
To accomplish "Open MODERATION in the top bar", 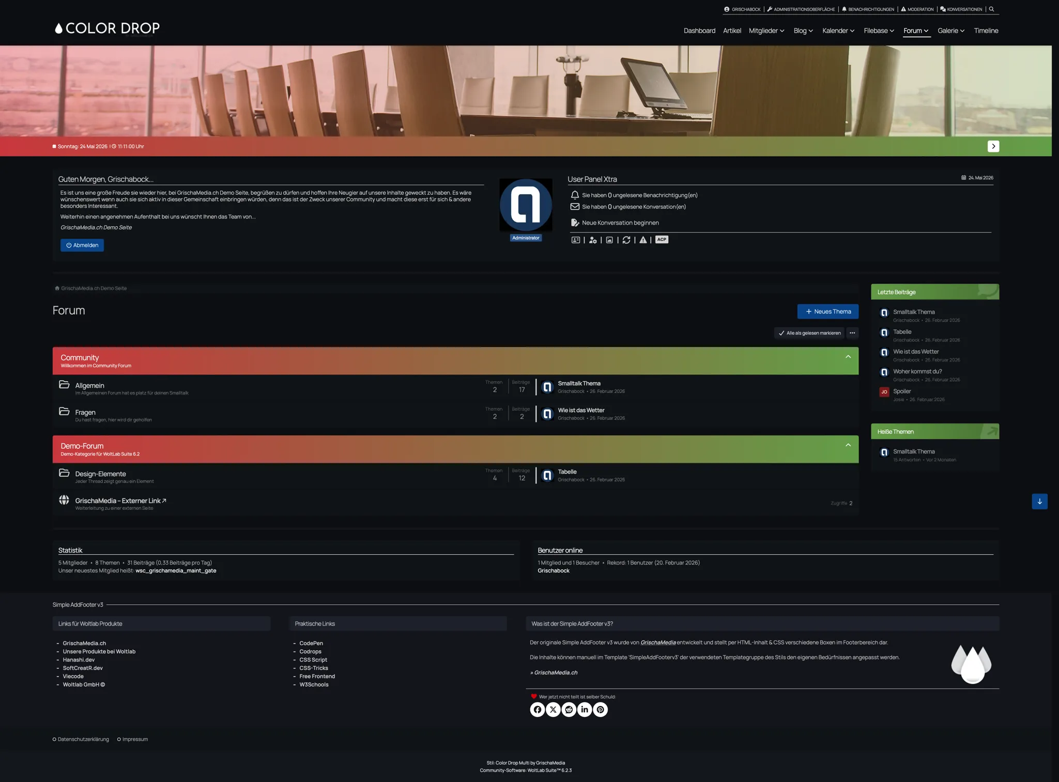I will (917, 9).
